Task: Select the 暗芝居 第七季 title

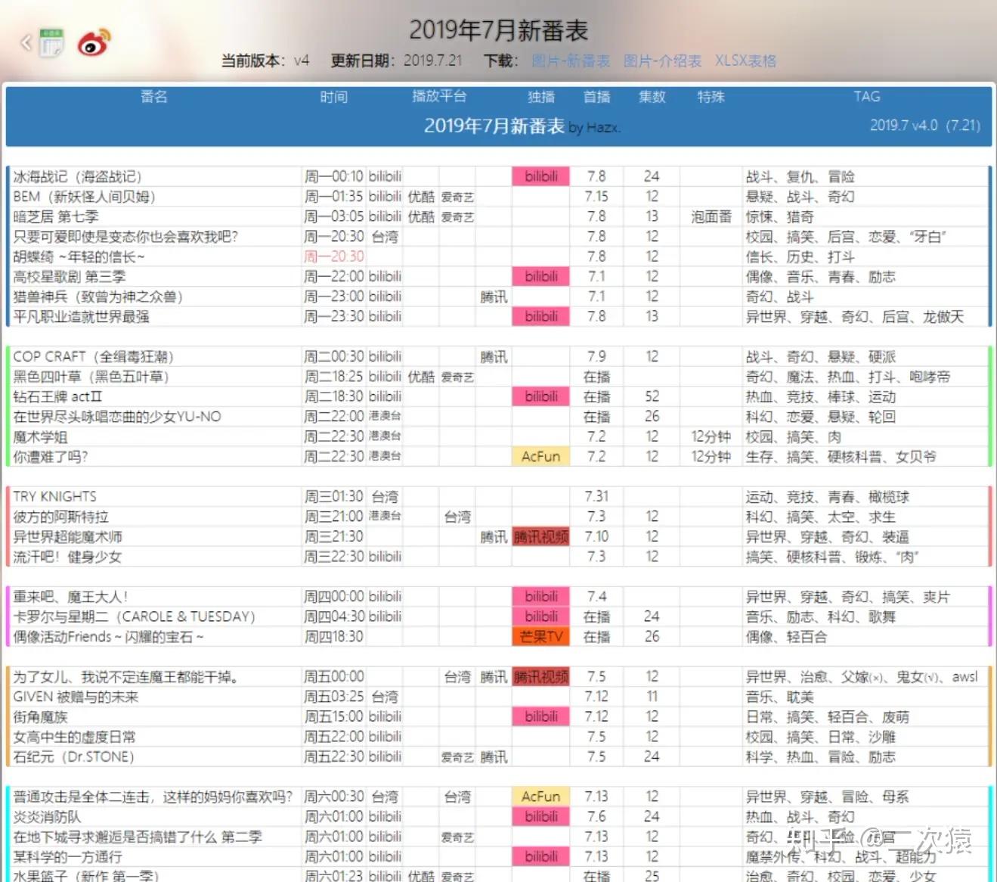Action: [x=56, y=216]
